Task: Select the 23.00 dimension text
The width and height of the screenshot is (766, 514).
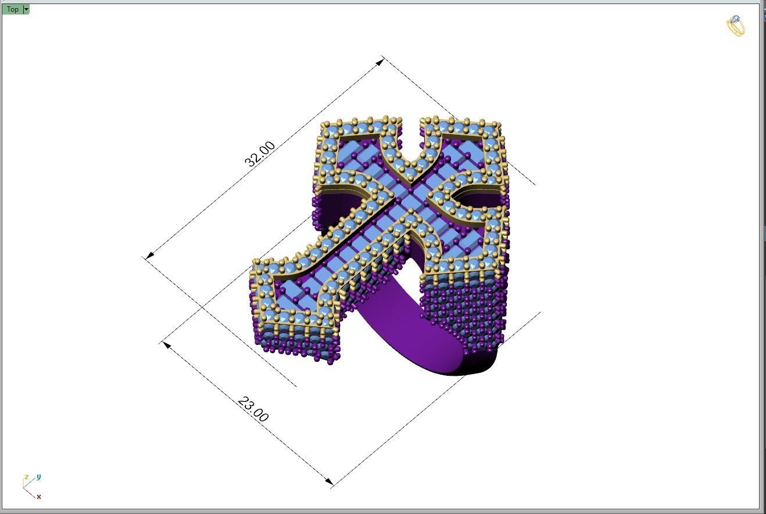Action: click(253, 409)
